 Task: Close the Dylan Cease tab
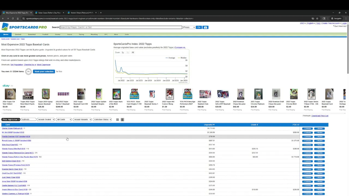(x=64, y=13)
